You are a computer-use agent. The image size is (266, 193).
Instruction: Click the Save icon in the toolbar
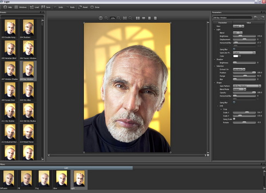pyautogui.click(x=43, y=8)
